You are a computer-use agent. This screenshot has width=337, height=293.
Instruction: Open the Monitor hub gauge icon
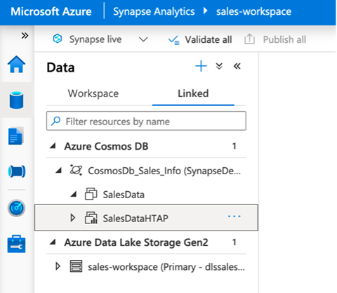tap(16, 208)
